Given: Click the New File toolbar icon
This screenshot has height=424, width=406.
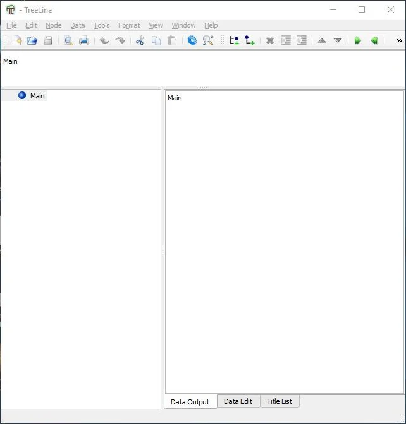Looking at the screenshot, I should (16, 40).
